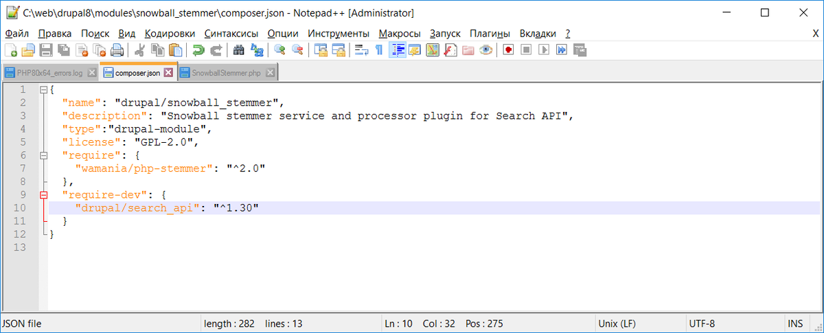Click the Save All toolbar icon

(64, 49)
